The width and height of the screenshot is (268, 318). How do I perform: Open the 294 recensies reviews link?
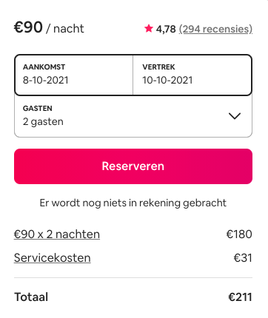point(215,29)
